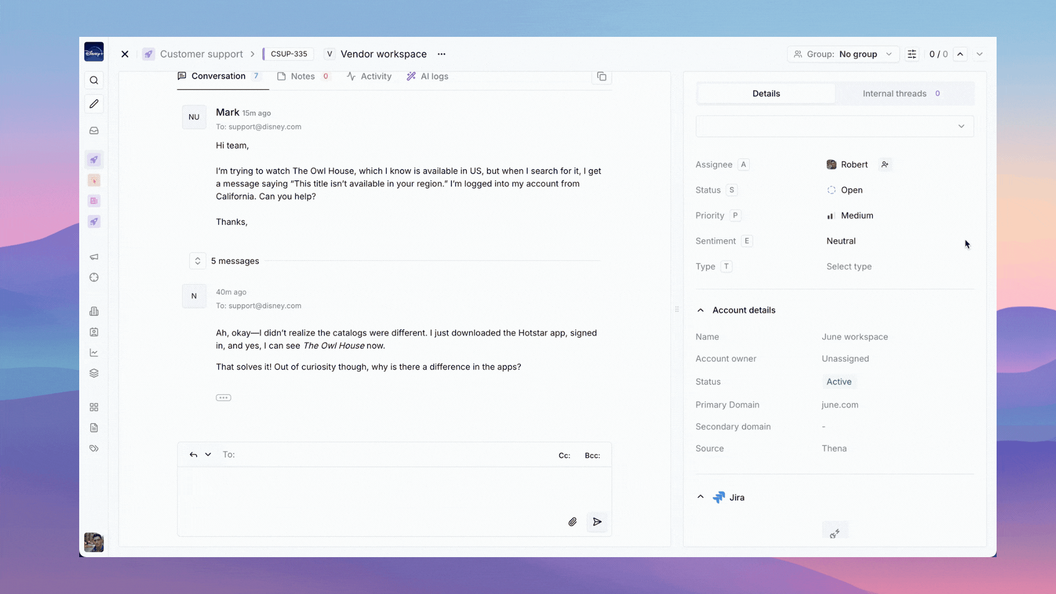This screenshot has width=1056, height=594.
Task: Change the Open status value
Action: point(851,190)
